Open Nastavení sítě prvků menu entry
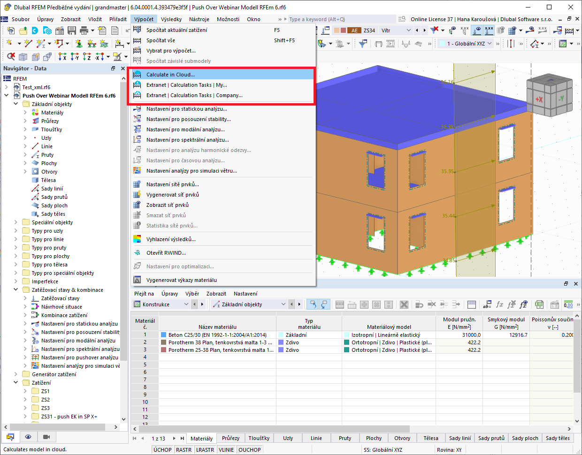Viewport: 582px width, 455px height. tap(222, 184)
